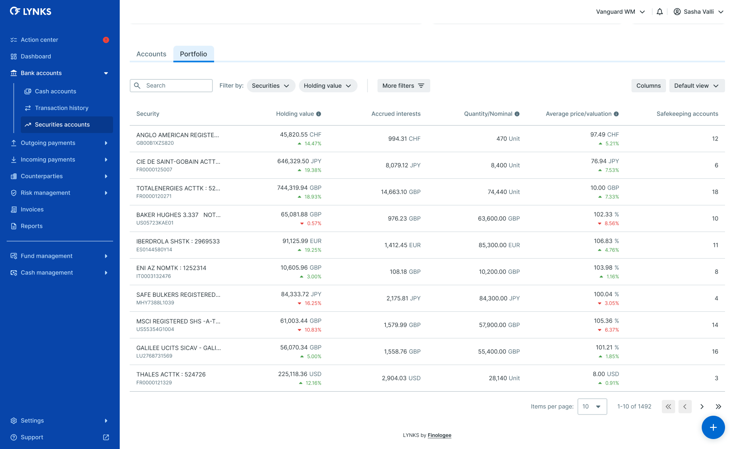The width and height of the screenshot is (735, 449).
Task: Click the SAFE BULKERS REGISTERED... security
Action: tap(178, 295)
